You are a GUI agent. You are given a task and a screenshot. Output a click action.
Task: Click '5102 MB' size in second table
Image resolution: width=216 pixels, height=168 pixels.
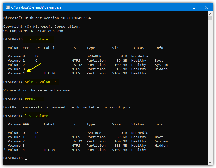119,150
